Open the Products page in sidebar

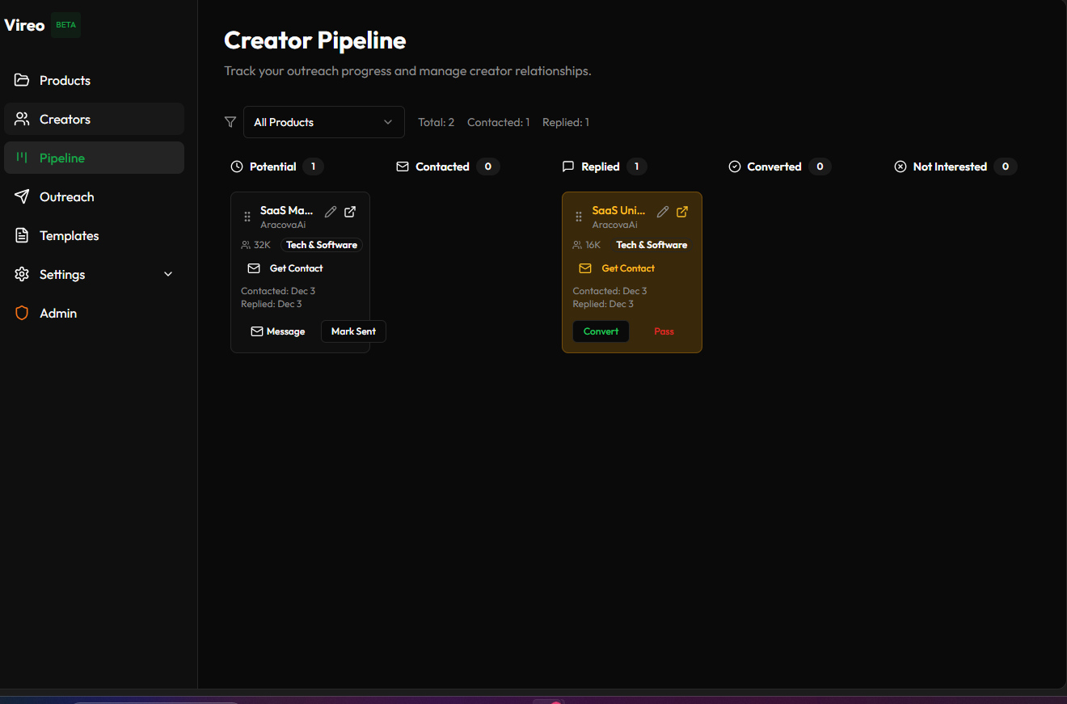(94, 80)
